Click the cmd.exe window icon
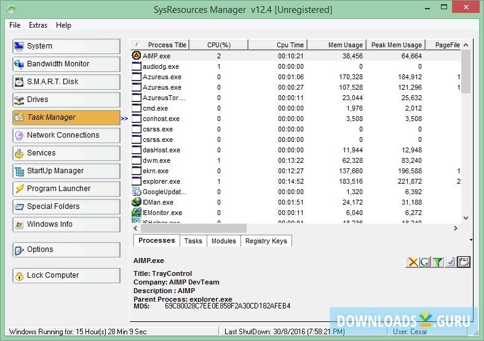The height and width of the screenshot is (341, 484). coord(136,108)
